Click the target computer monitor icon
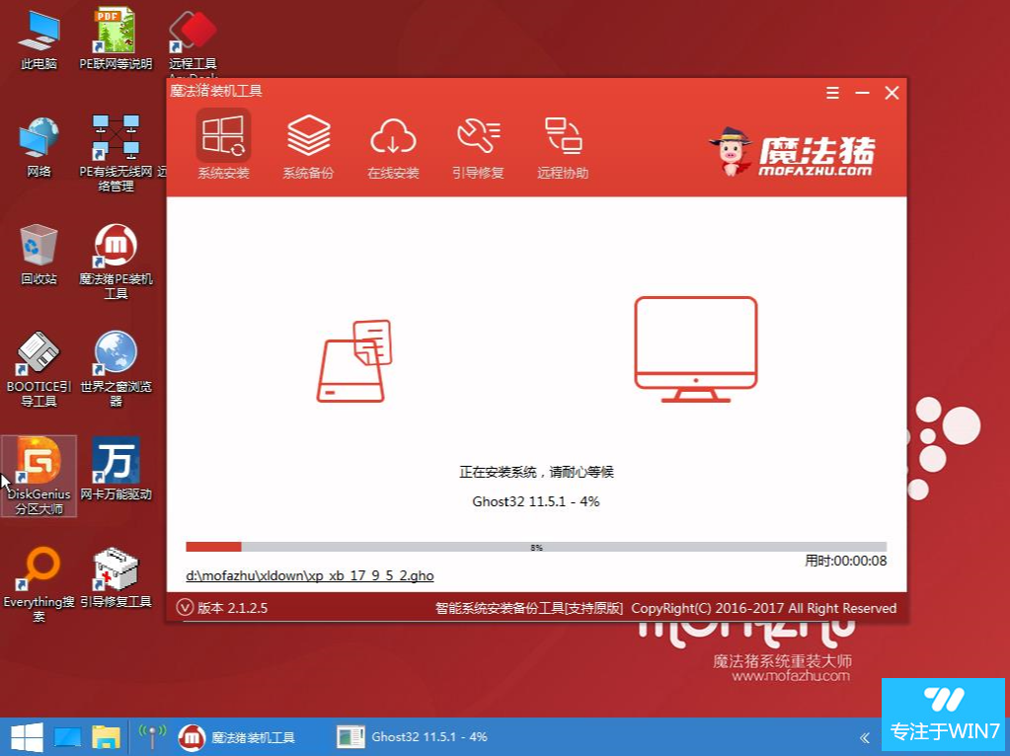 (x=696, y=349)
